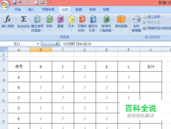Select column D header
Image resolution: width=171 pixels, height=129 pixels.
pyautogui.click(x=85, y=50)
